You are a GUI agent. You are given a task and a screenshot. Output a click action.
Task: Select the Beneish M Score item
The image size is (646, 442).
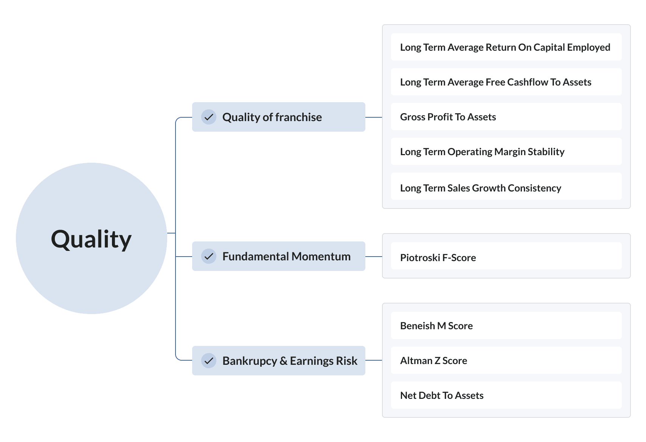(x=506, y=325)
